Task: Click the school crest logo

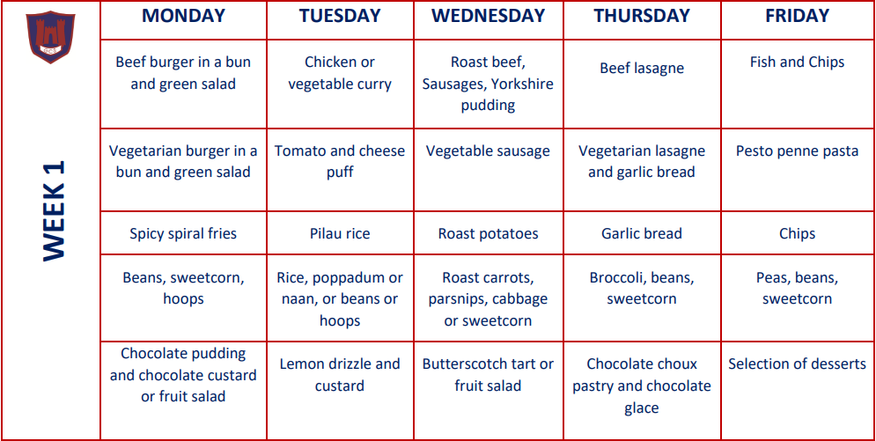Action: coord(51,37)
